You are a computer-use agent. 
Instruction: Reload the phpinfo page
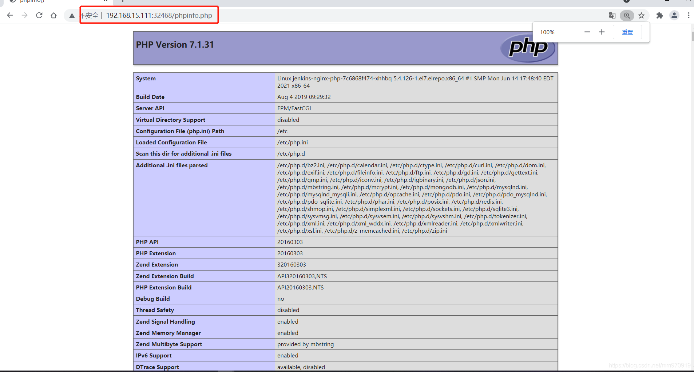39,15
